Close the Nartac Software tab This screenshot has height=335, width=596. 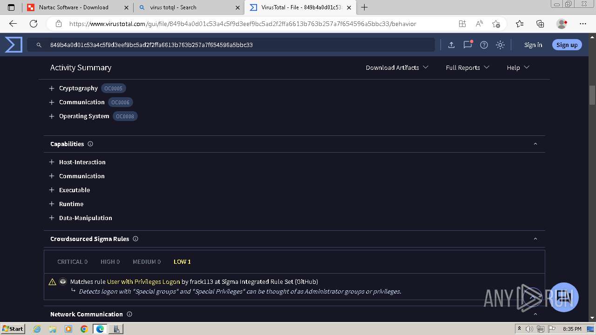(x=127, y=7)
